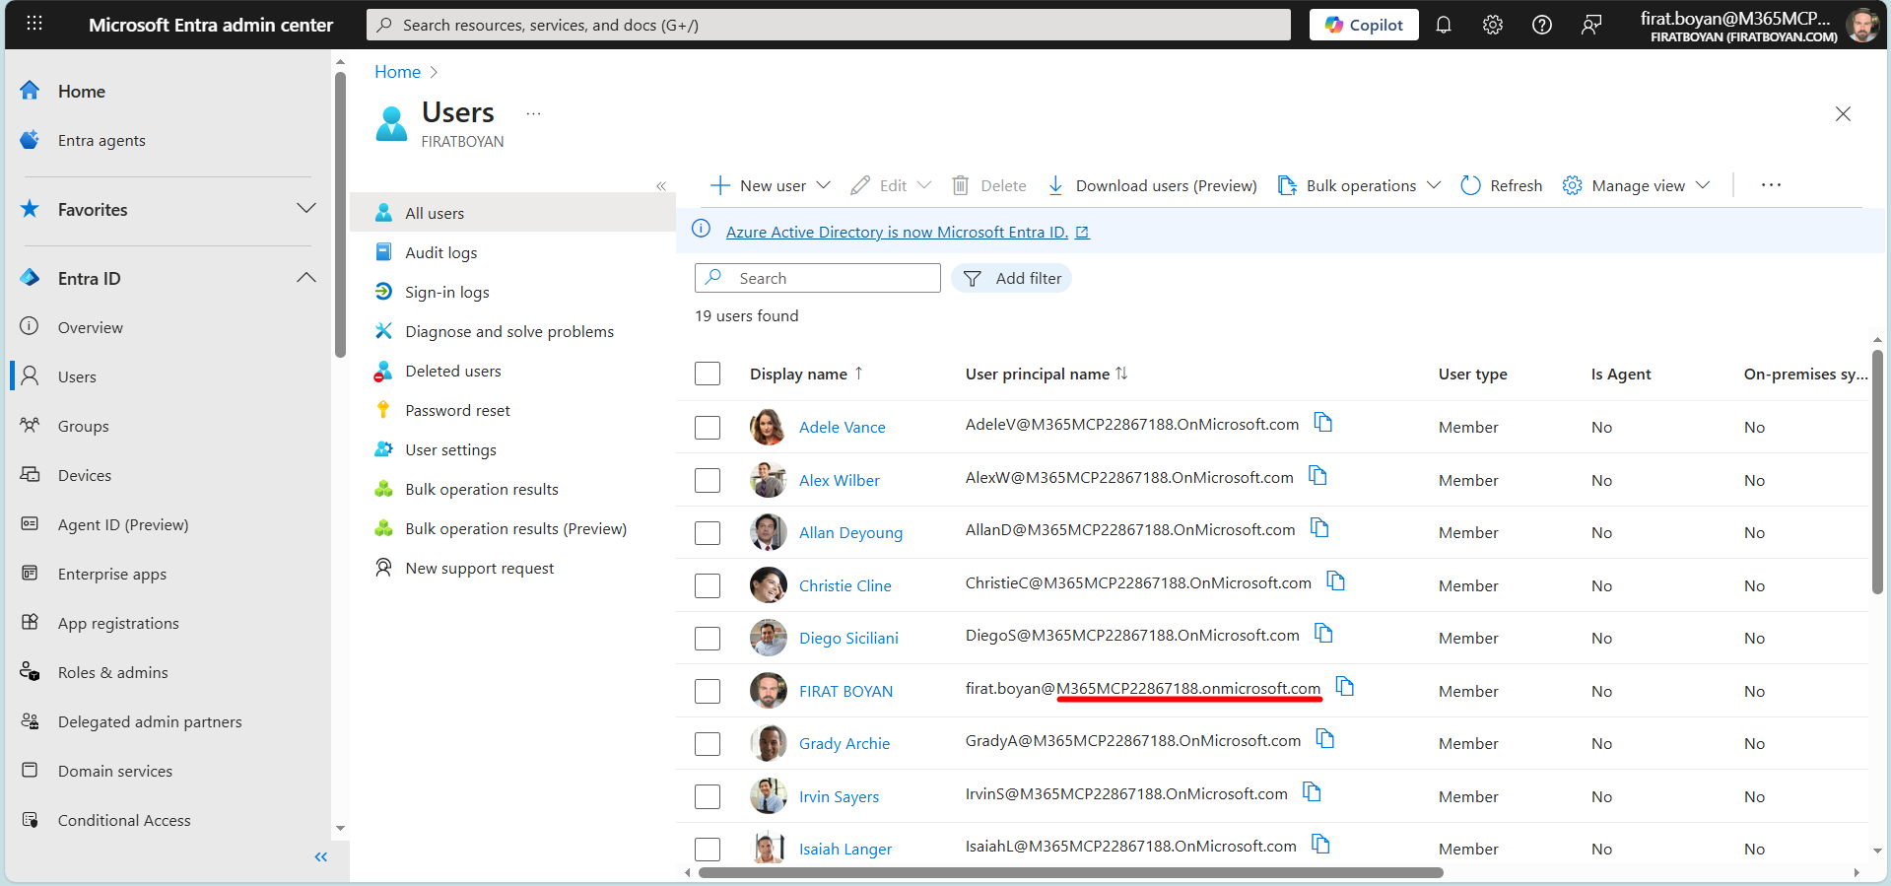Viewport: 1891px width, 886px height.
Task: Copy Isaiah Langer's user principal name
Action: [x=1320, y=845]
